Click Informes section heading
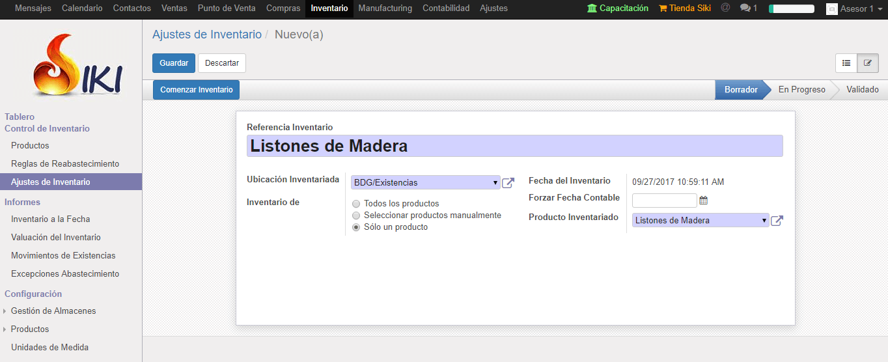 (x=22, y=202)
